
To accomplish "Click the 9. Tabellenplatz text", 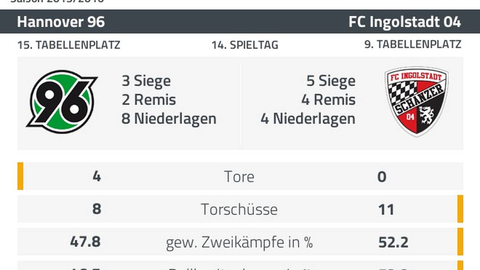I will coord(413,44).
